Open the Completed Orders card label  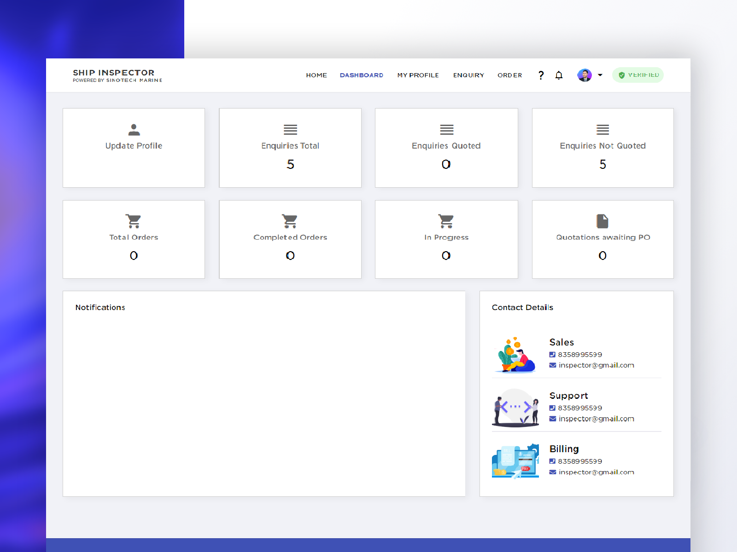point(290,237)
